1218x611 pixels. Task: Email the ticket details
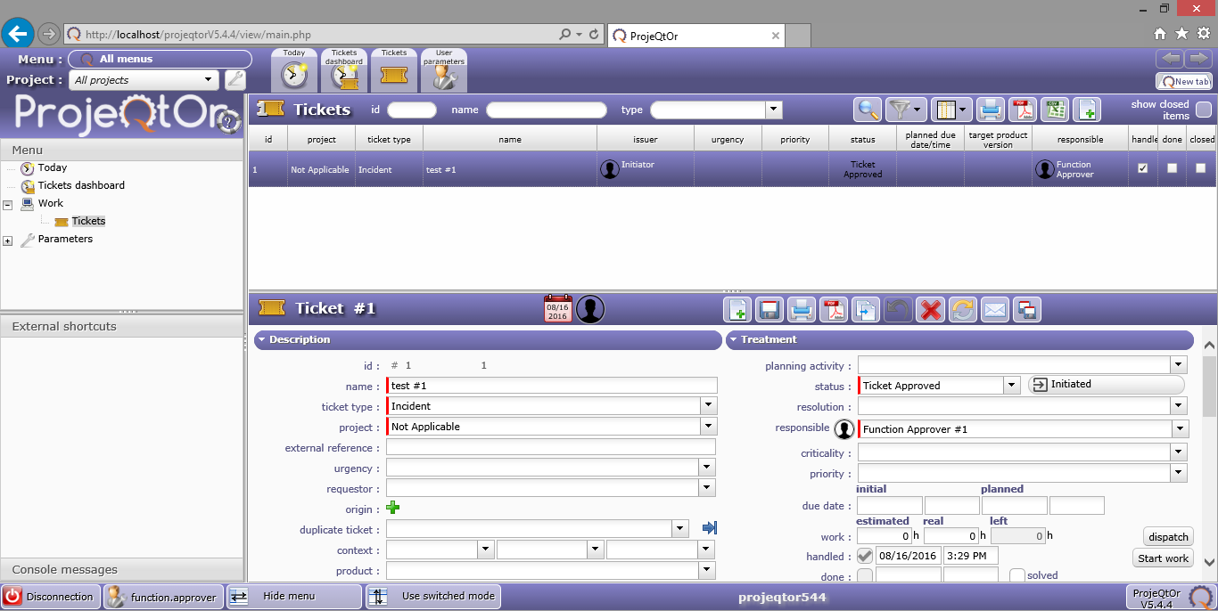tap(995, 310)
